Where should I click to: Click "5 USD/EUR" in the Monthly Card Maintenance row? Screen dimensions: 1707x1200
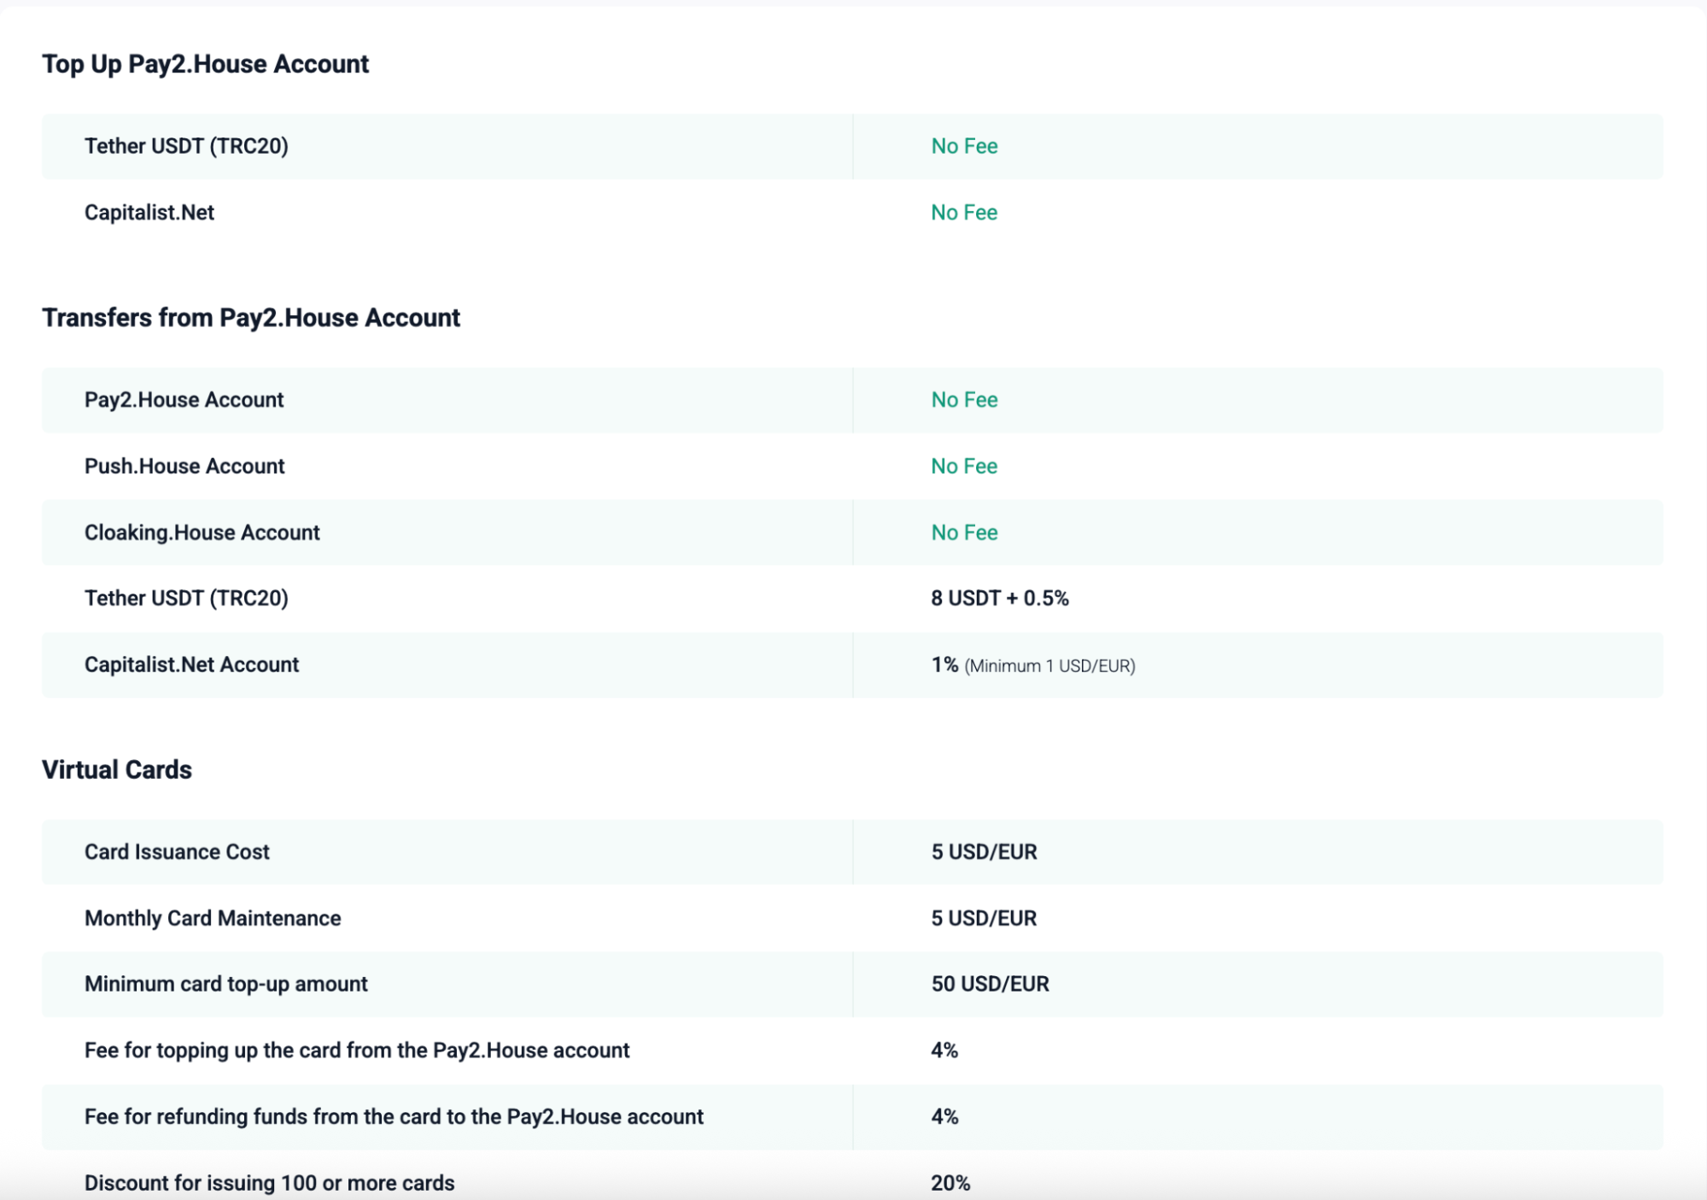pyautogui.click(x=984, y=918)
